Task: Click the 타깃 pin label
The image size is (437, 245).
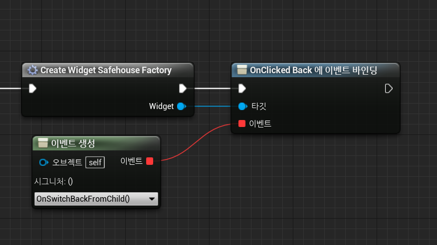Action: [258, 106]
